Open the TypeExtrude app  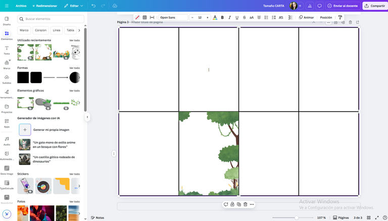pyautogui.click(x=7, y=185)
